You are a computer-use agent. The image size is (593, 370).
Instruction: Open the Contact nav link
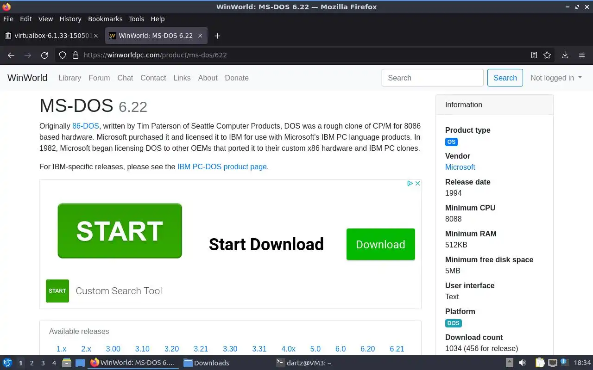[153, 78]
